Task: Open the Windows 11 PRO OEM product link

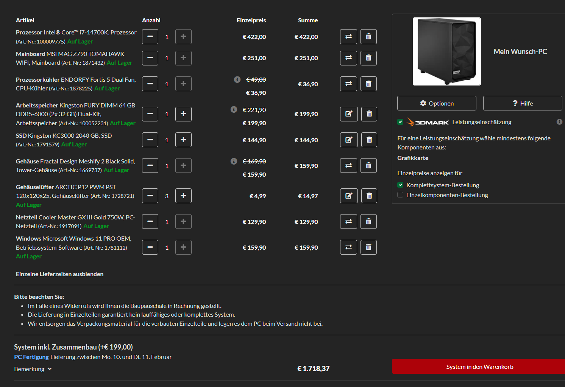Action: (x=73, y=247)
